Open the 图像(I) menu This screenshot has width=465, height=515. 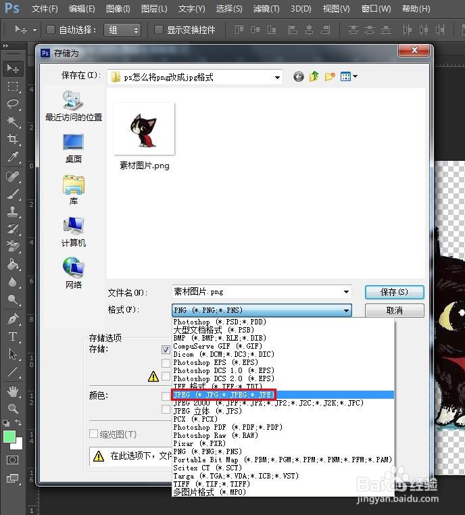click(x=118, y=9)
